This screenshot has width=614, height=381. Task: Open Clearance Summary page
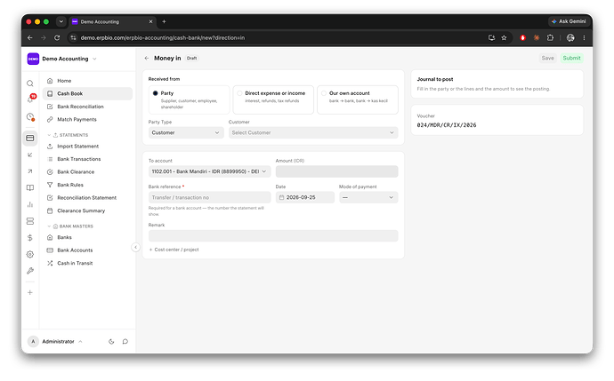tap(87, 210)
